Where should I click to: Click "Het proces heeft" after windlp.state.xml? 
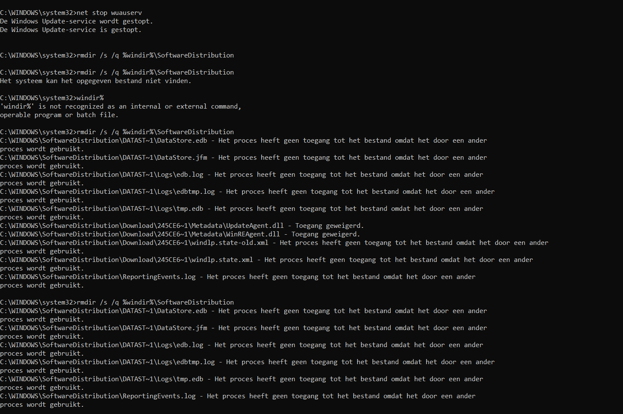pyautogui.click(x=295, y=260)
